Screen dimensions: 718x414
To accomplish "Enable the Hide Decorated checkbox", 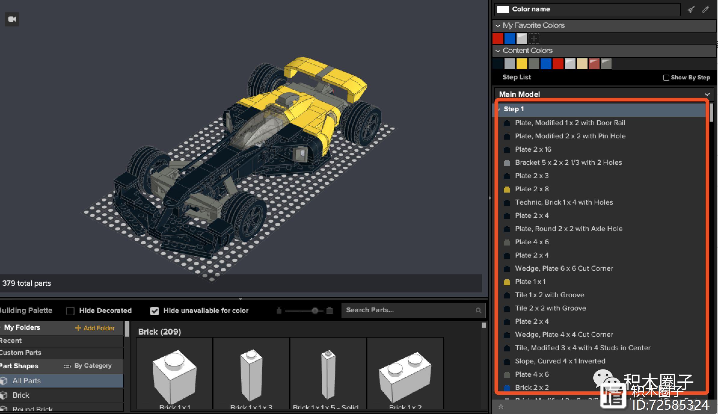I will 70,311.
